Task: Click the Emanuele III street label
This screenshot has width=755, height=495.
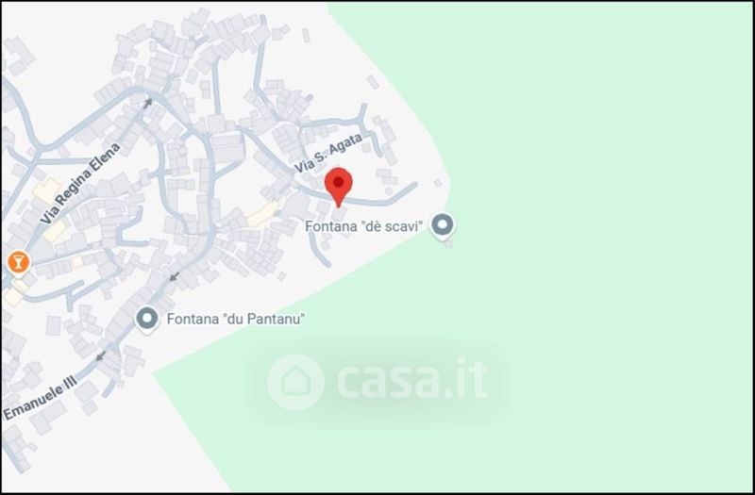Action: click(x=41, y=398)
